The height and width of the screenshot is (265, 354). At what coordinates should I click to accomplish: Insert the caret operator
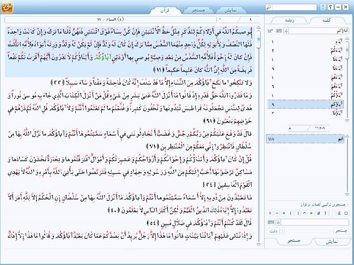coord(304,213)
